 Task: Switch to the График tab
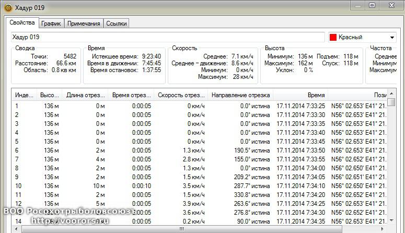(x=52, y=24)
